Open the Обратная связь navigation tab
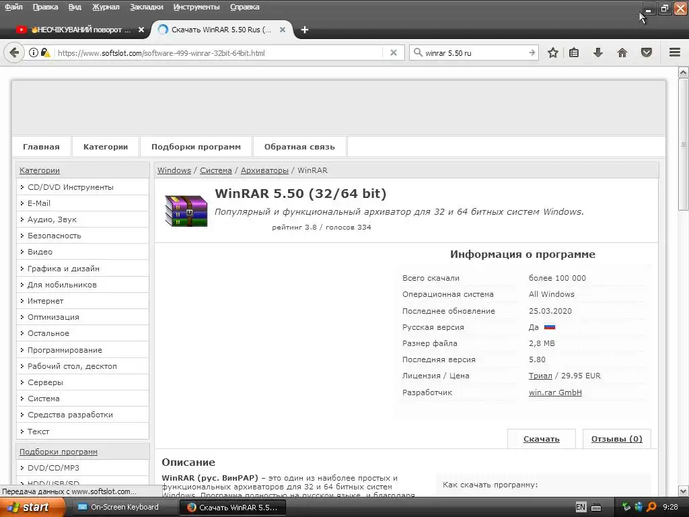The width and height of the screenshot is (689, 517). [x=299, y=147]
